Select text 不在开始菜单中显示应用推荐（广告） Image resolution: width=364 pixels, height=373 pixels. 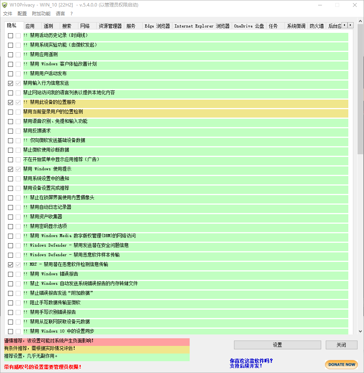pos(61,159)
